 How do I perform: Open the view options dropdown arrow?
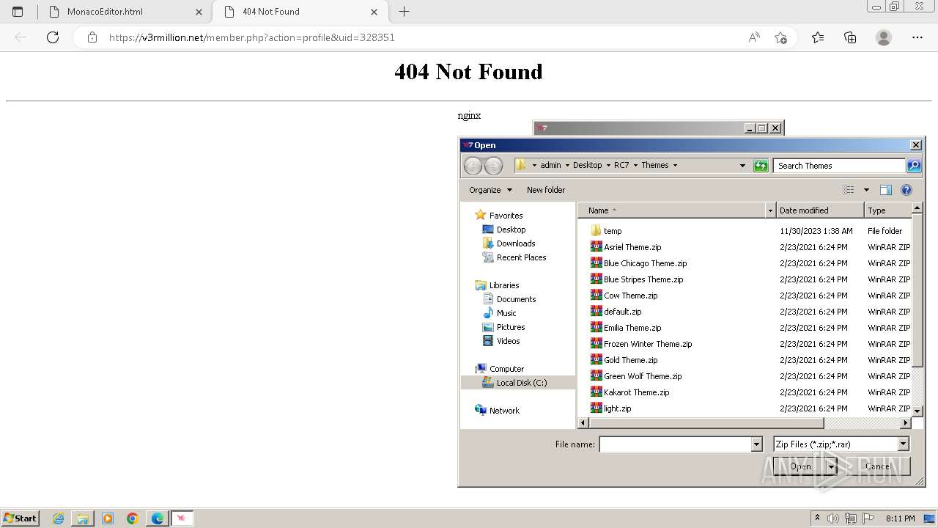(x=866, y=190)
